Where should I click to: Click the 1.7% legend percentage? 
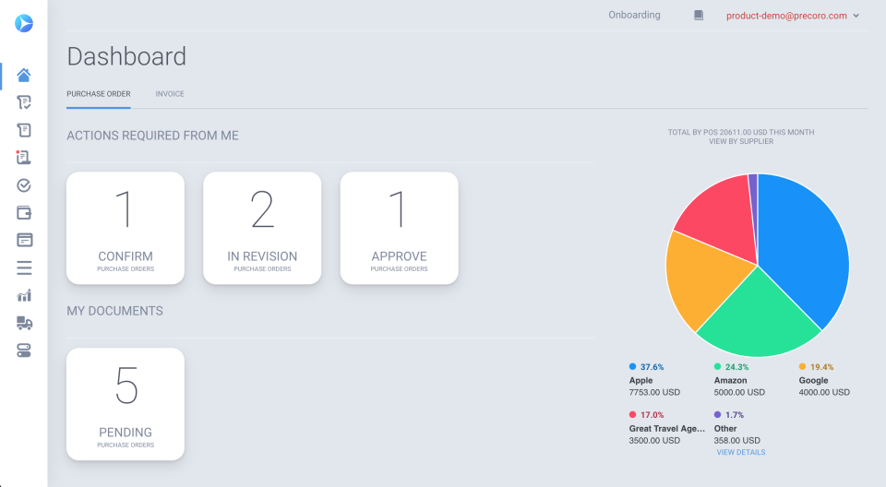[735, 415]
